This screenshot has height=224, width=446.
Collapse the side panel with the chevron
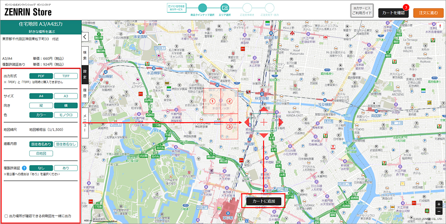pos(85,37)
